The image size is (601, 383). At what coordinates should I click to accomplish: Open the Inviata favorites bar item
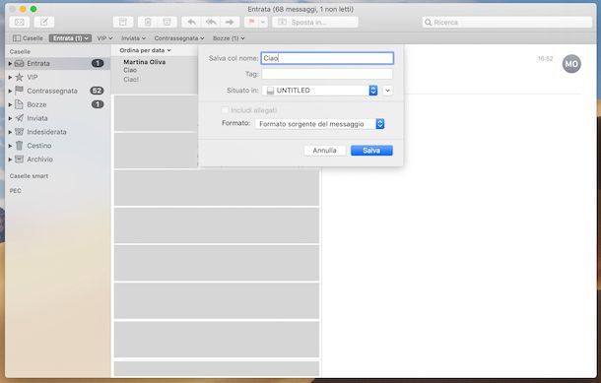[133, 38]
